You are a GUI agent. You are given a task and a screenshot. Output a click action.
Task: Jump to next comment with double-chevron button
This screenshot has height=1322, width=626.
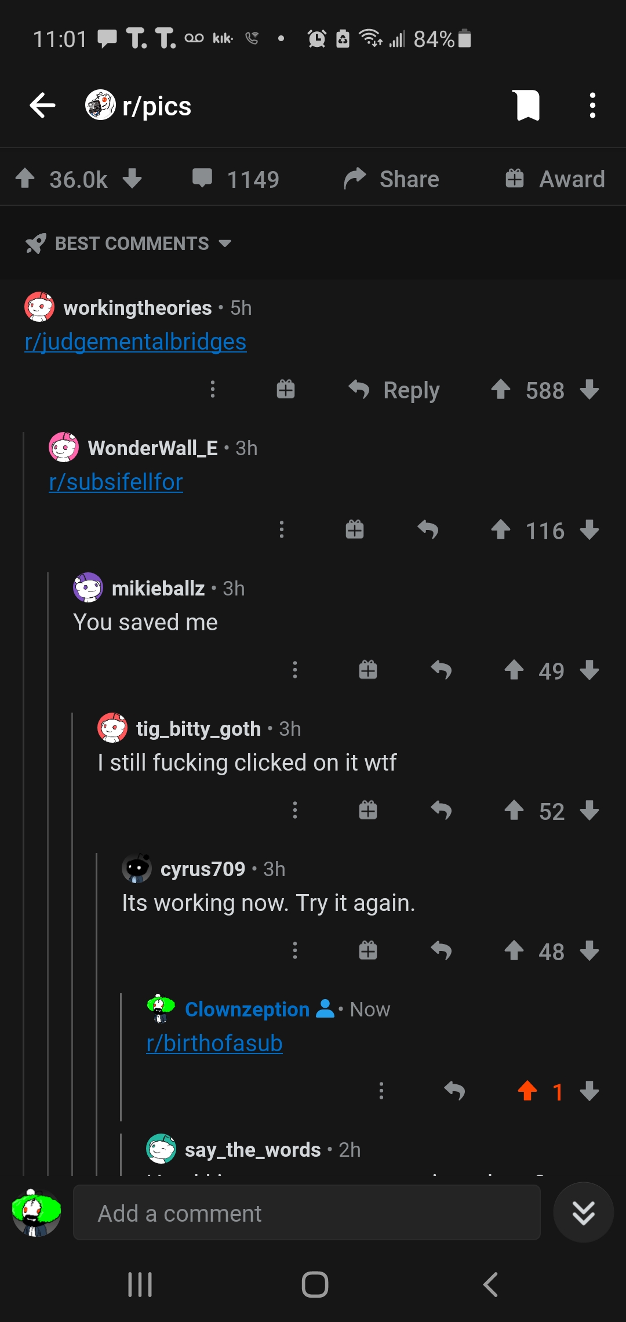click(583, 1213)
